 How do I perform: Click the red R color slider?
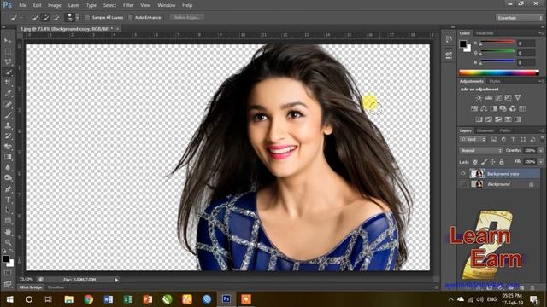point(497,42)
